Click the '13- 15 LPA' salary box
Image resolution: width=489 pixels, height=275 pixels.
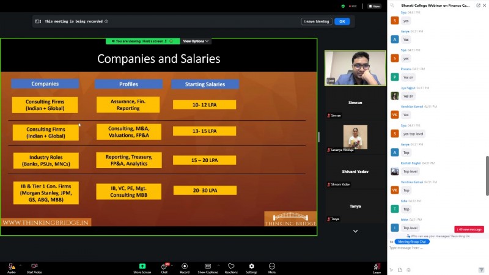tap(204, 131)
